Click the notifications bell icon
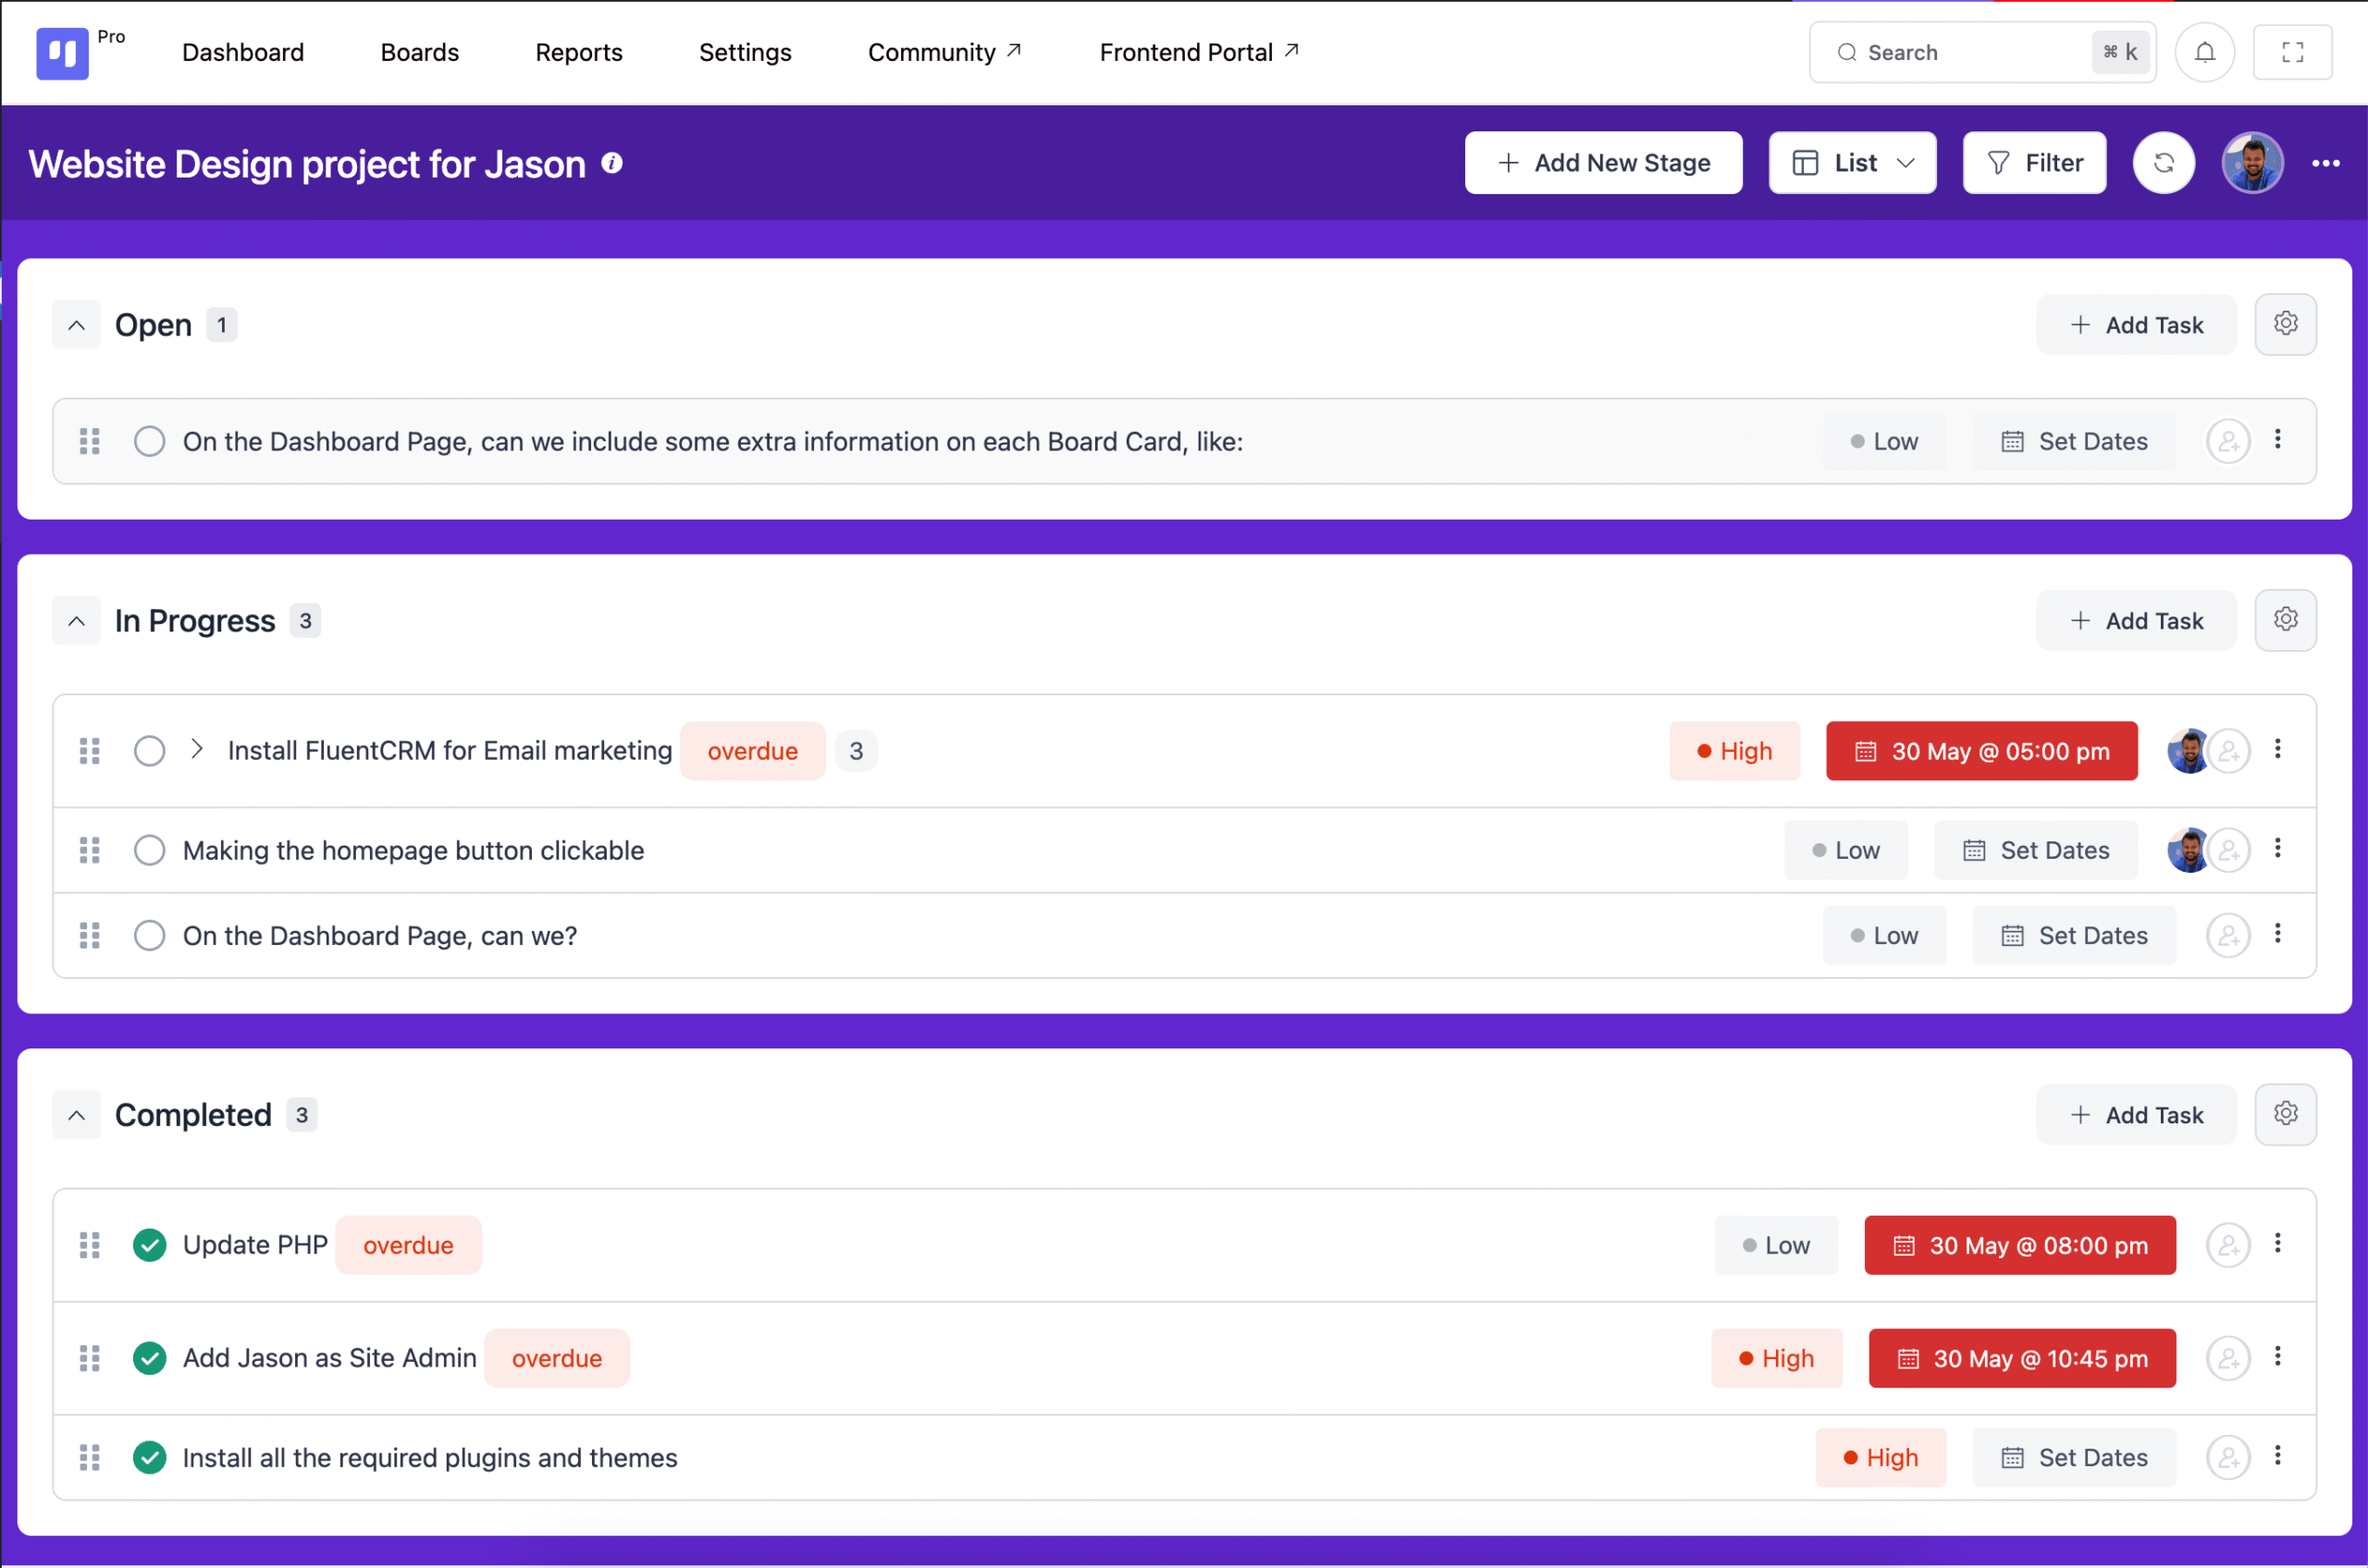 [2204, 52]
